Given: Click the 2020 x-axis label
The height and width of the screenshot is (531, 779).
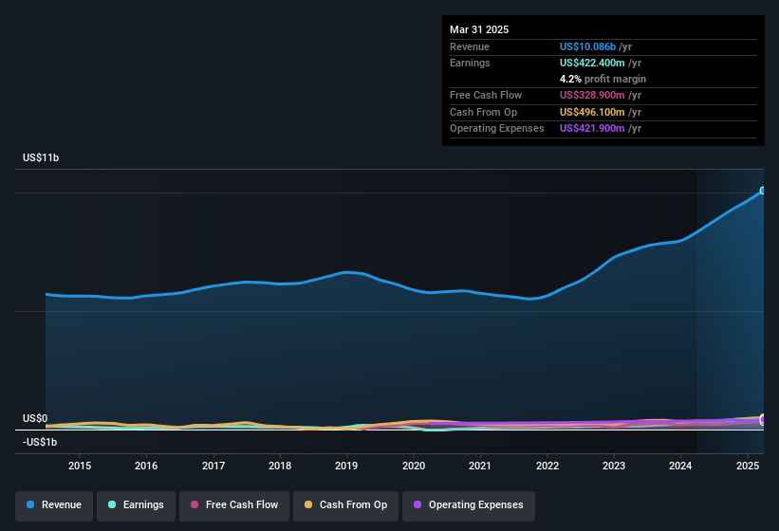Looking at the screenshot, I should coord(414,466).
